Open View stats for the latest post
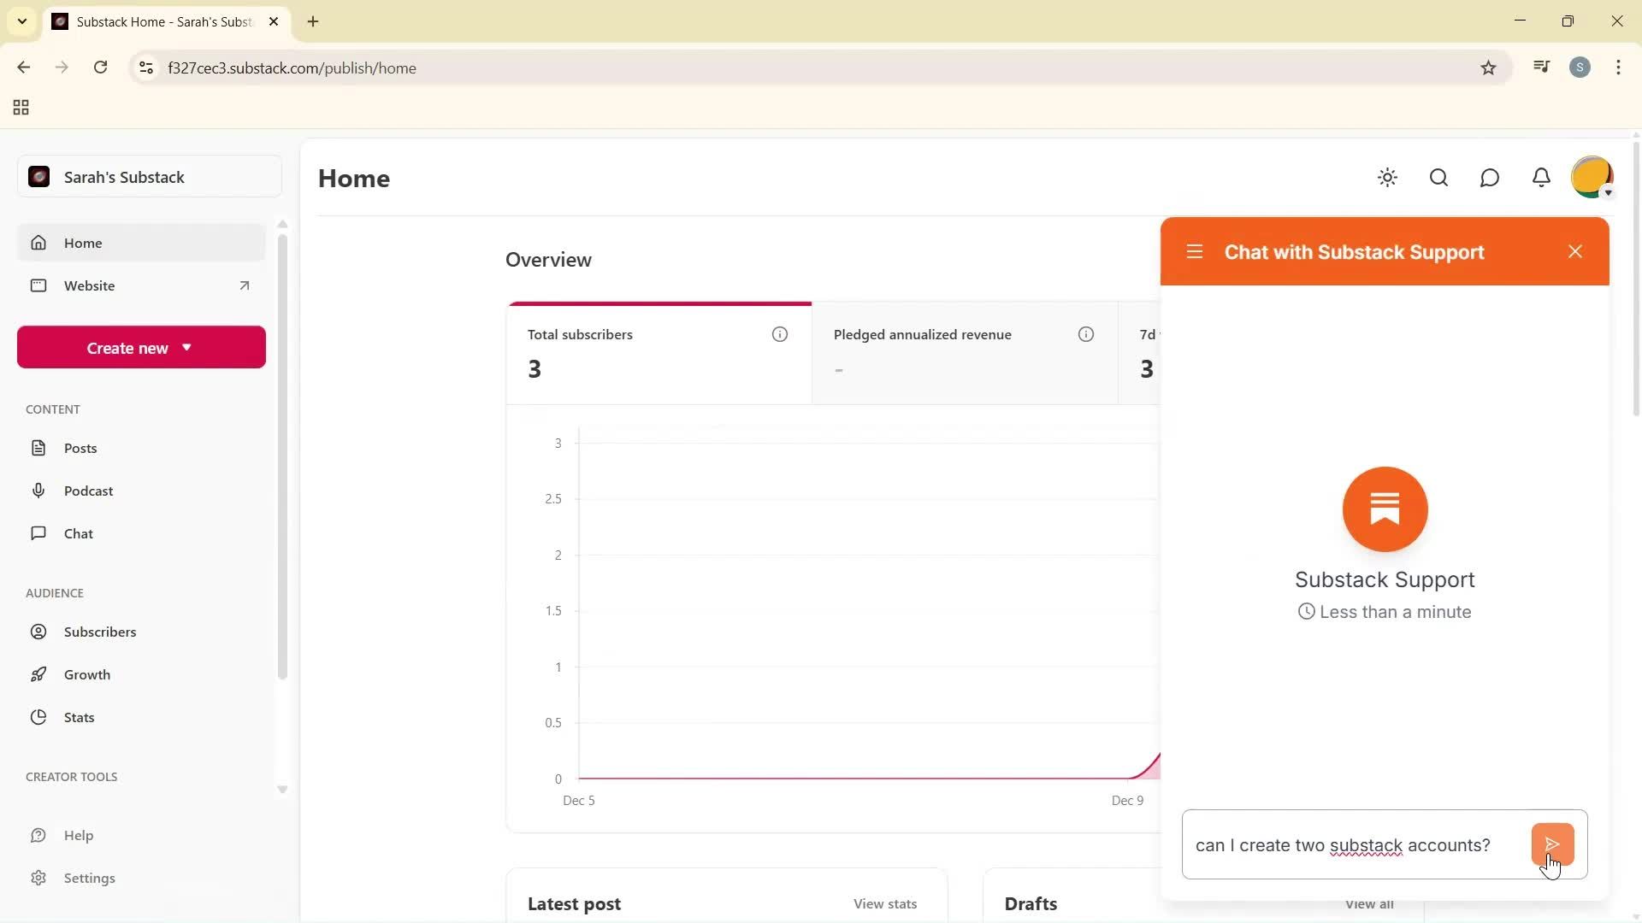Image resolution: width=1642 pixels, height=923 pixels. tap(885, 903)
